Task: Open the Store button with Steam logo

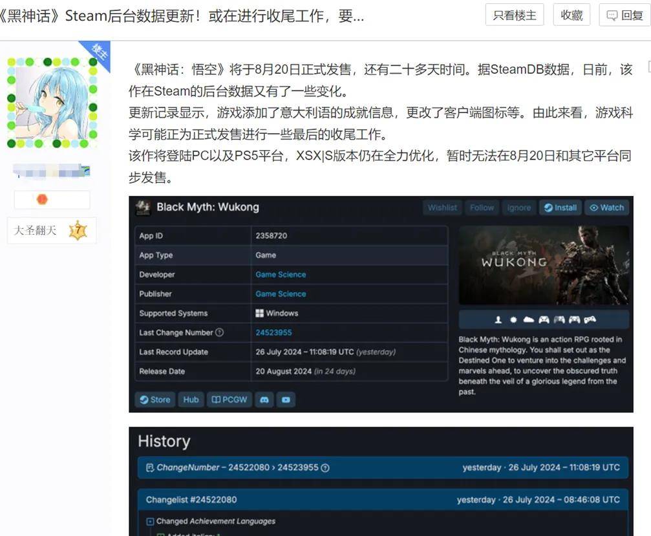Action: (155, 400)
